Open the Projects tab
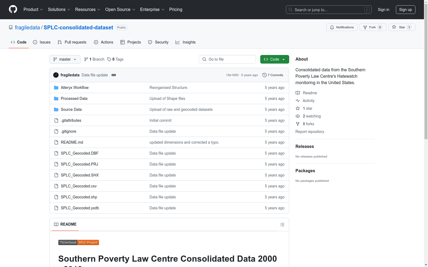 (x=131, y=42)
